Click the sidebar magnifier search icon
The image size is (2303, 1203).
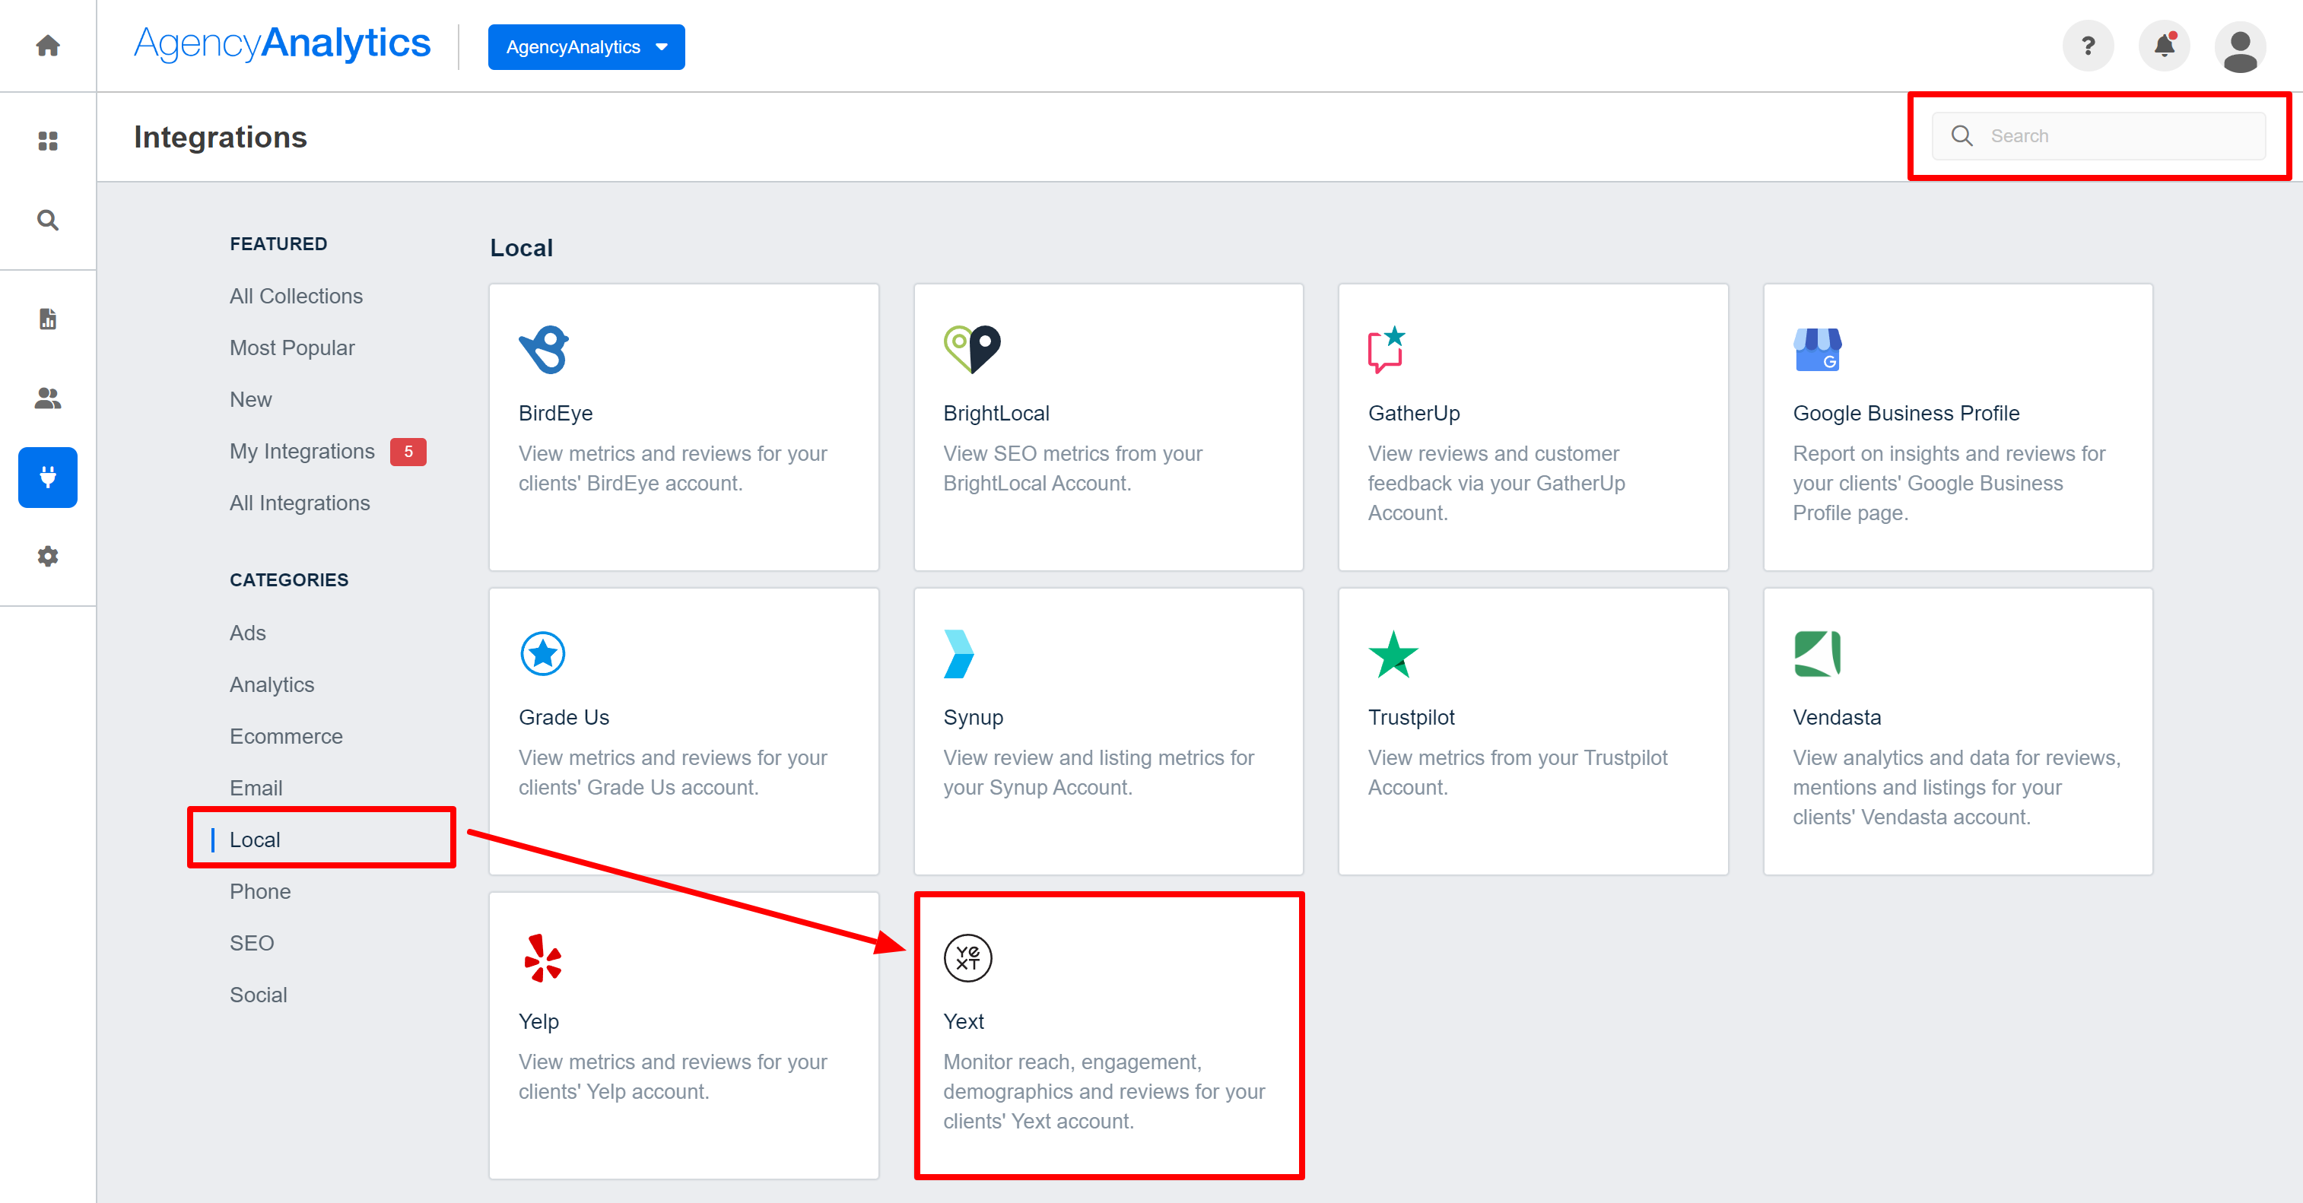pos(47,220)
